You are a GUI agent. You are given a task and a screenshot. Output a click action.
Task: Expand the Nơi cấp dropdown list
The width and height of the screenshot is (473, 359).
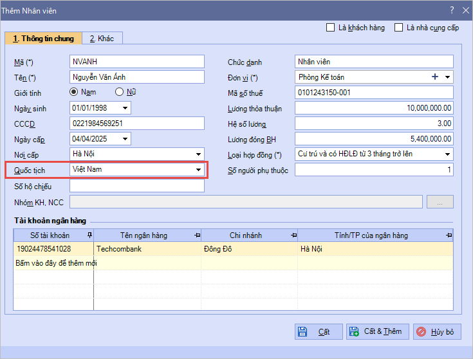pyautogui.click(x=198, y=154)
